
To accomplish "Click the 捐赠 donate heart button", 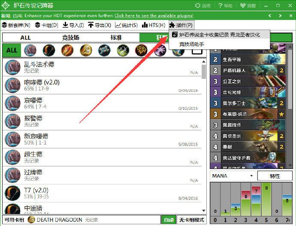I will pyautogui.click(x=248, y=6).
